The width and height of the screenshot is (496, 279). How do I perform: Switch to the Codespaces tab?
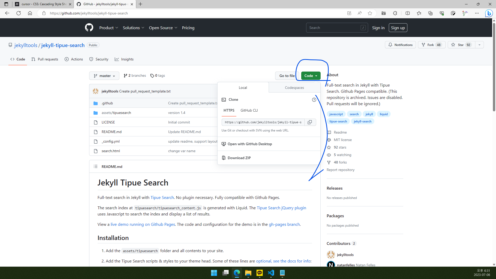[x=294, y=88]
